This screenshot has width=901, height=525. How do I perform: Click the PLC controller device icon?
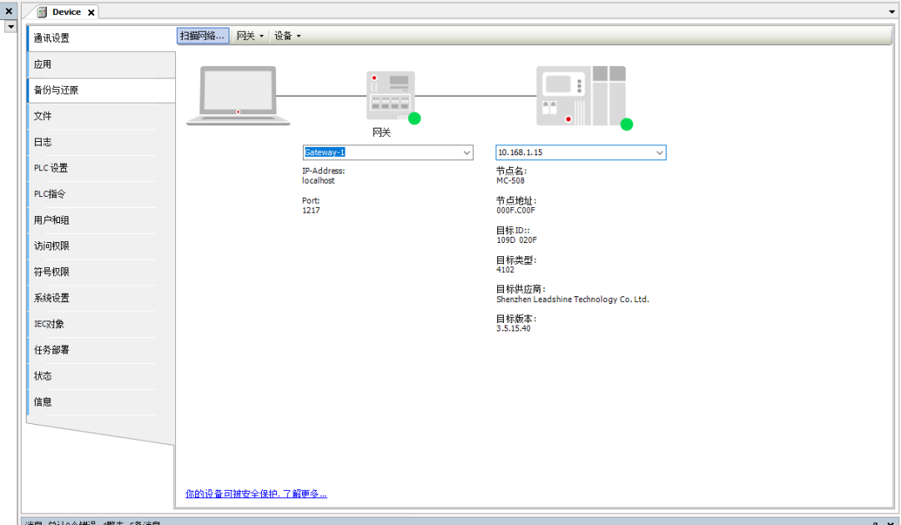point(581,95)
